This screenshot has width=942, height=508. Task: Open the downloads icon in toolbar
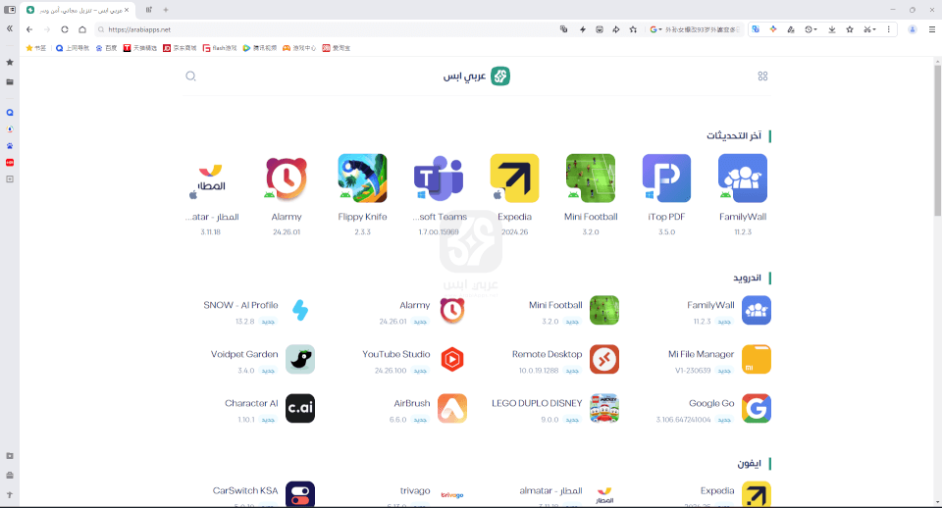832,29
